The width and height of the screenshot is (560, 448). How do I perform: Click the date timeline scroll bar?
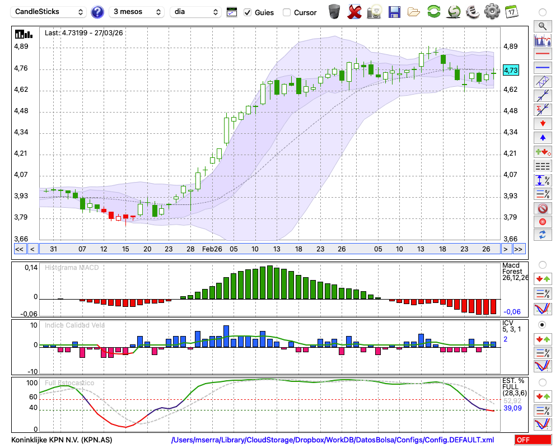pos(269,249)
